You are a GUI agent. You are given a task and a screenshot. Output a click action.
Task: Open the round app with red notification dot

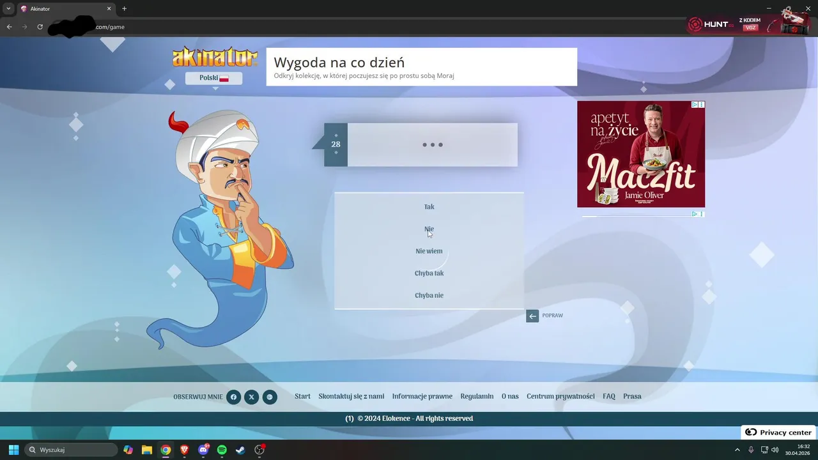tap(259, 450)
